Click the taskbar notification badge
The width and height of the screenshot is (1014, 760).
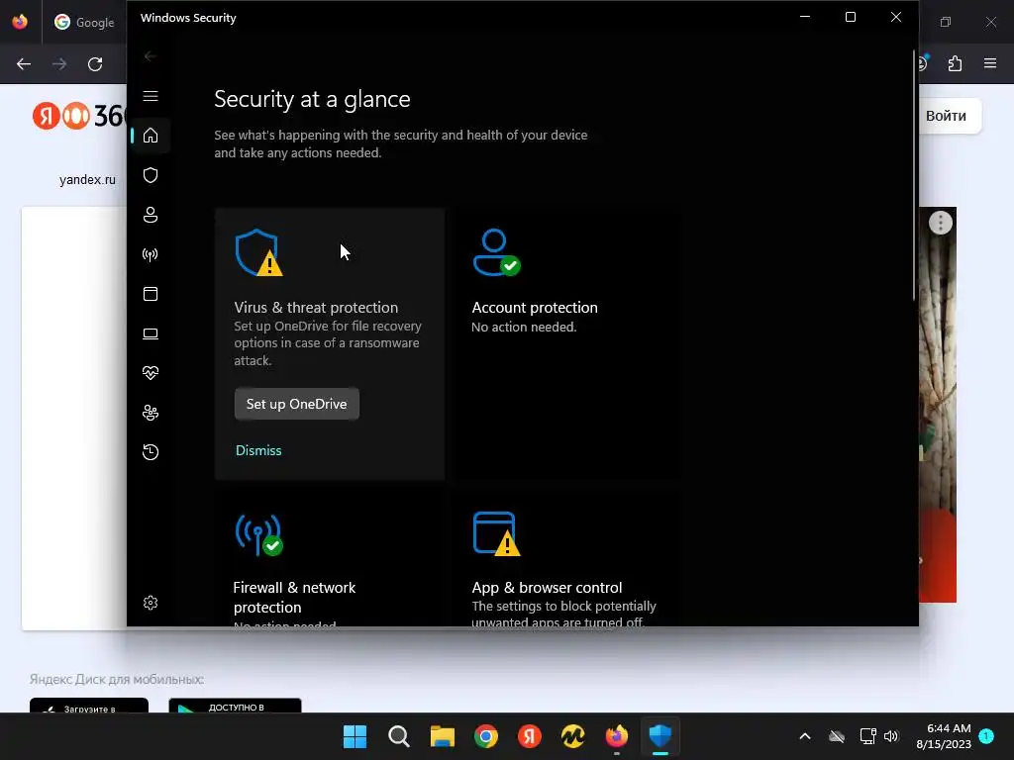[x=986, y=735]
